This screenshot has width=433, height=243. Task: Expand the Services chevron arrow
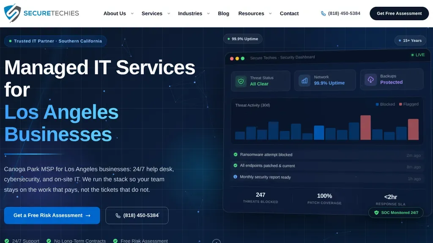click(169, 13)
